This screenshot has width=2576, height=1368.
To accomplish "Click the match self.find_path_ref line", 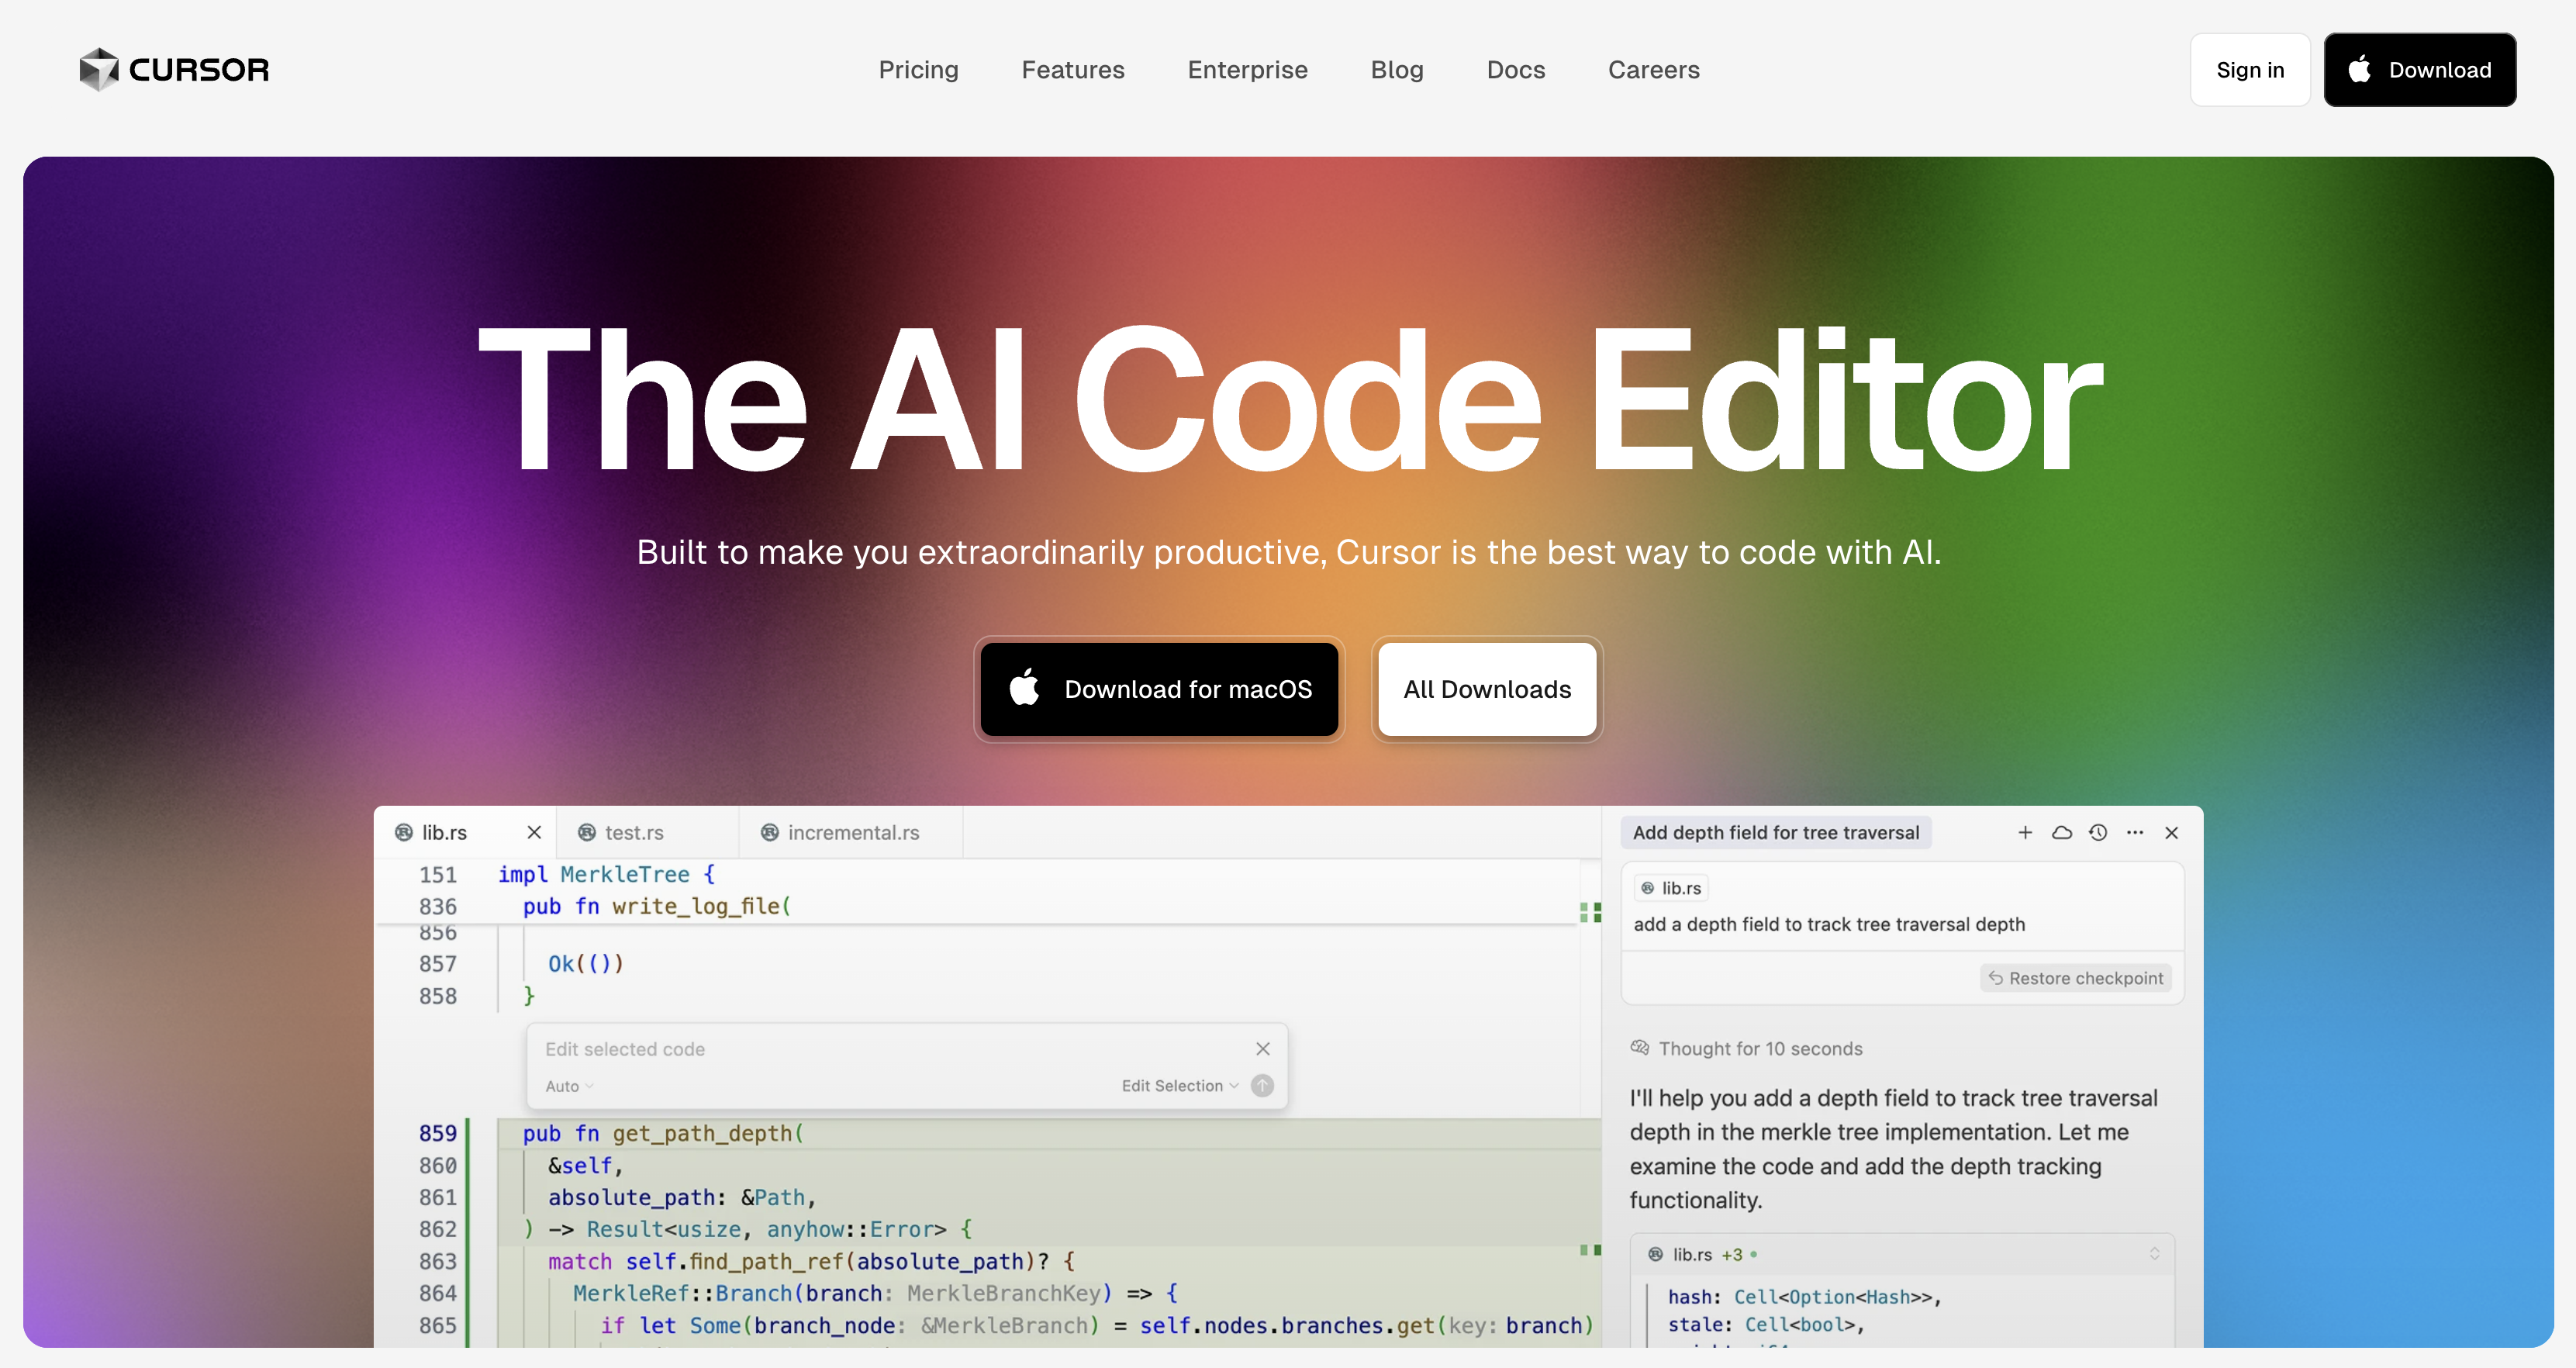I will click(811, 1261).
